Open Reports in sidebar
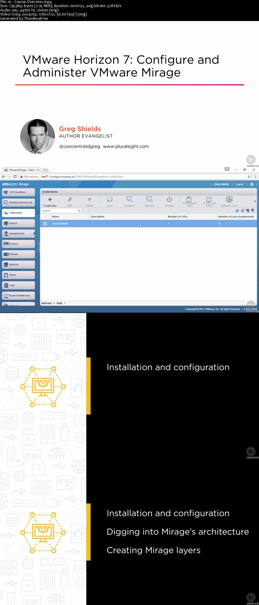Image resolution: width=259 pixels, height=605 pixels. coord(18,265)
